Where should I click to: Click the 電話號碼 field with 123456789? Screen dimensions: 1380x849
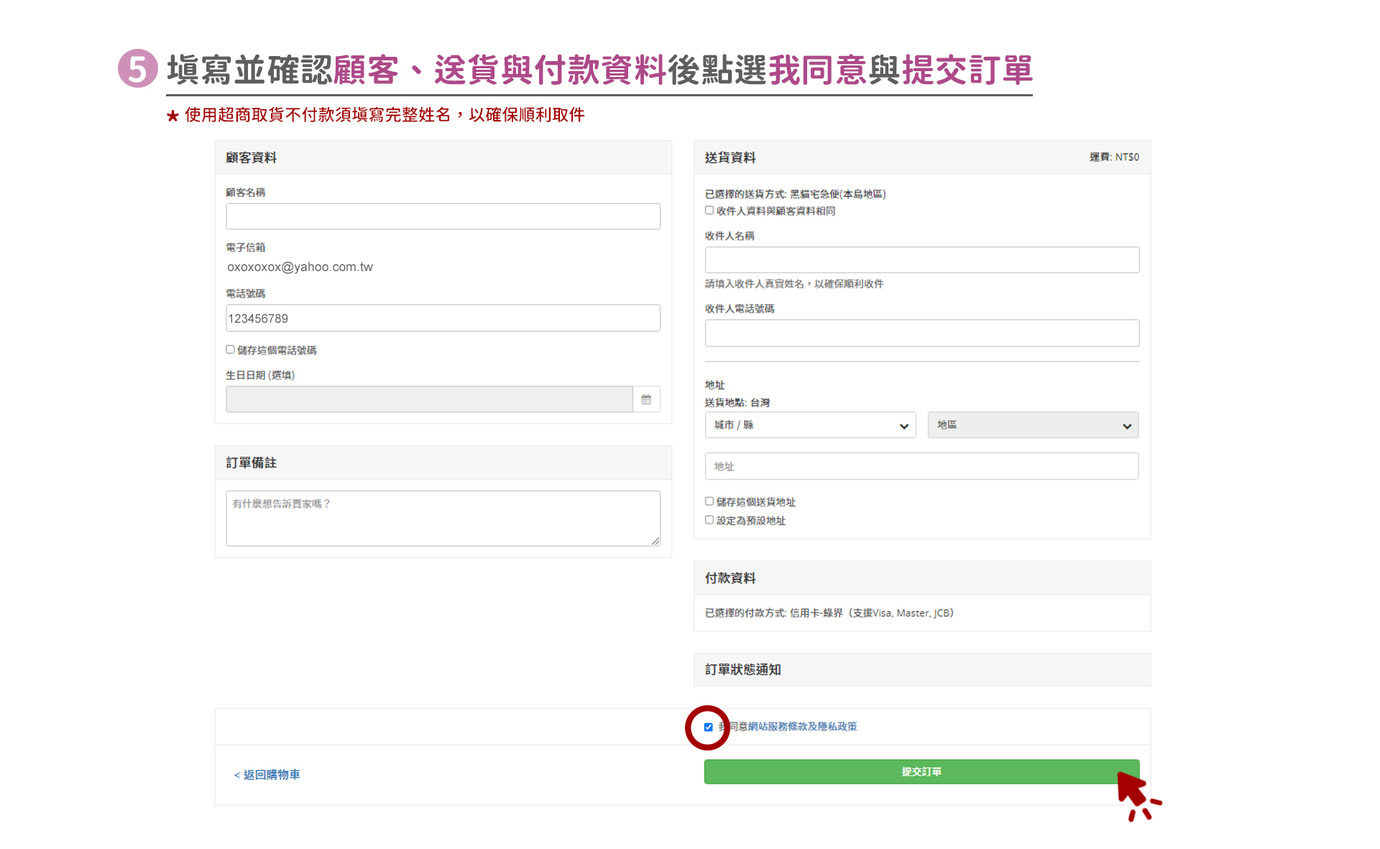point(443,318)
